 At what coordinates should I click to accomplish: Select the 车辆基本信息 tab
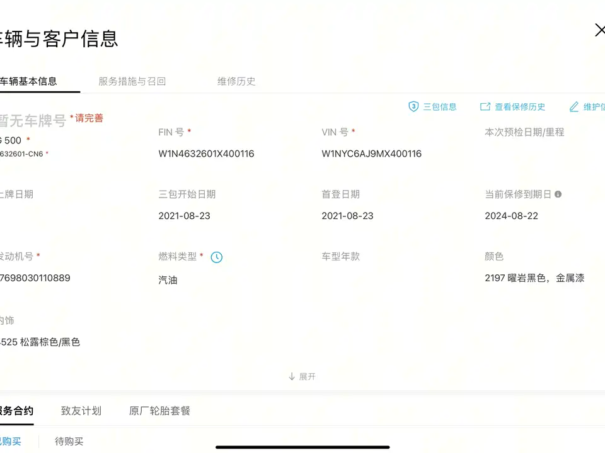click(28, 81)
